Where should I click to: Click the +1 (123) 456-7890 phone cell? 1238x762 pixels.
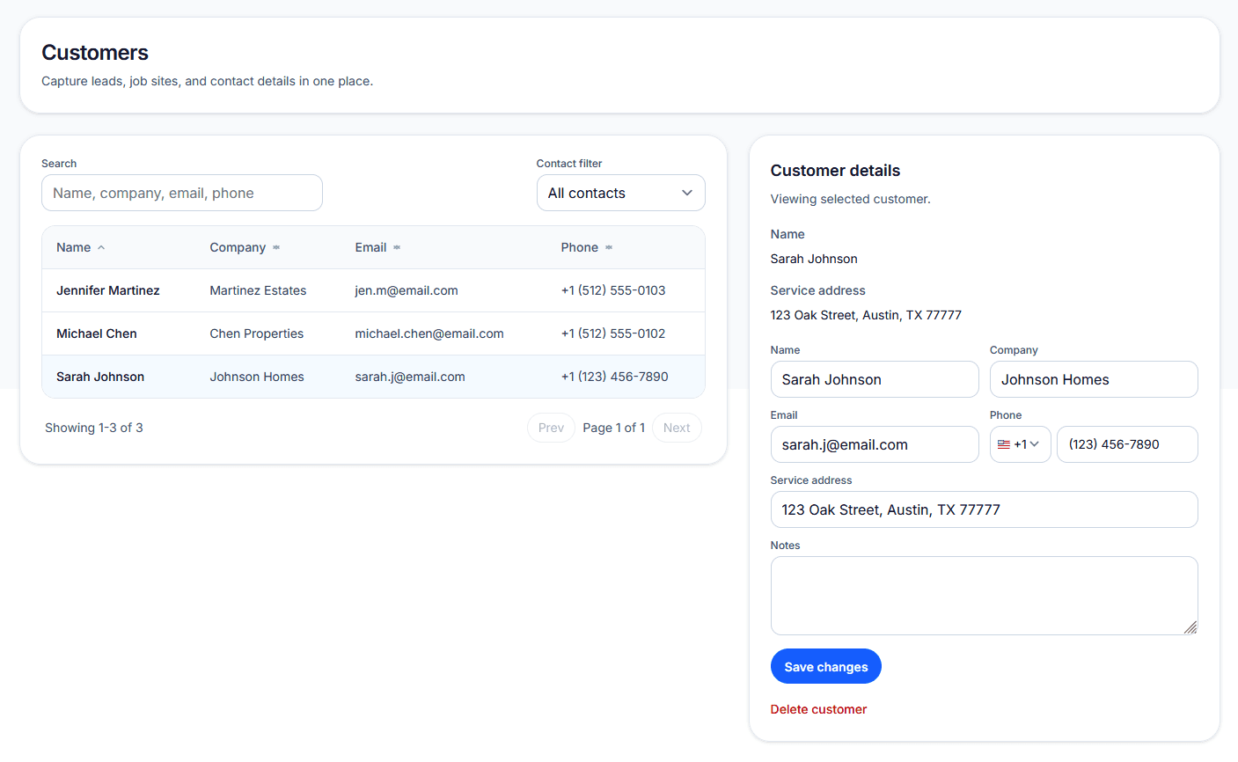615,377
